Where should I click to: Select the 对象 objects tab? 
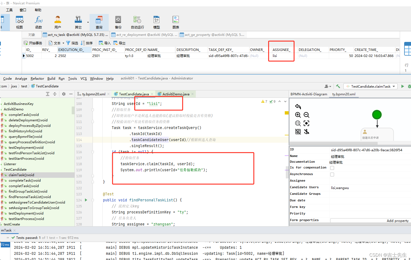(x=32, y=35)
